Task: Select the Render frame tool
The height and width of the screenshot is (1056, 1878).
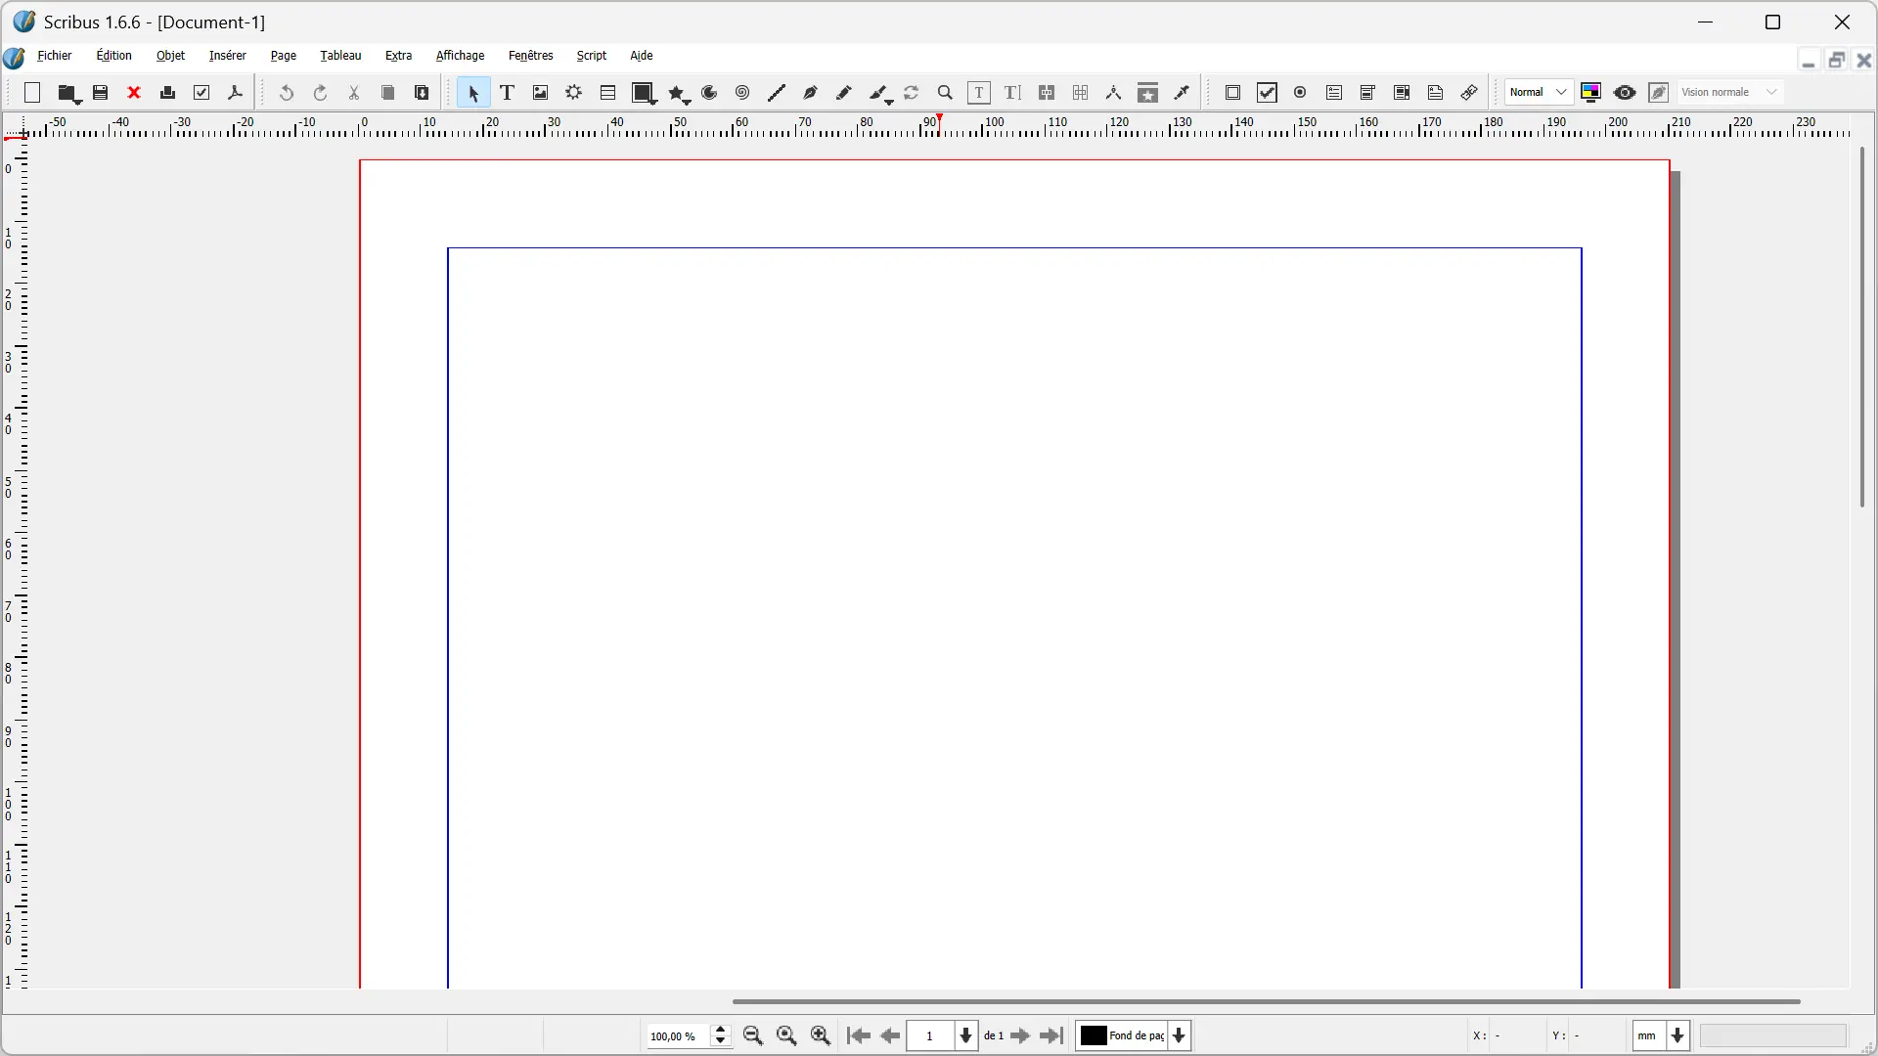Action: point(574,93)
